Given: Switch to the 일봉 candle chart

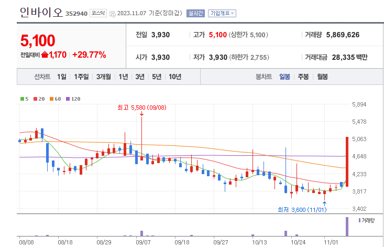Looking at the screenshot, I should click(284, 77).
